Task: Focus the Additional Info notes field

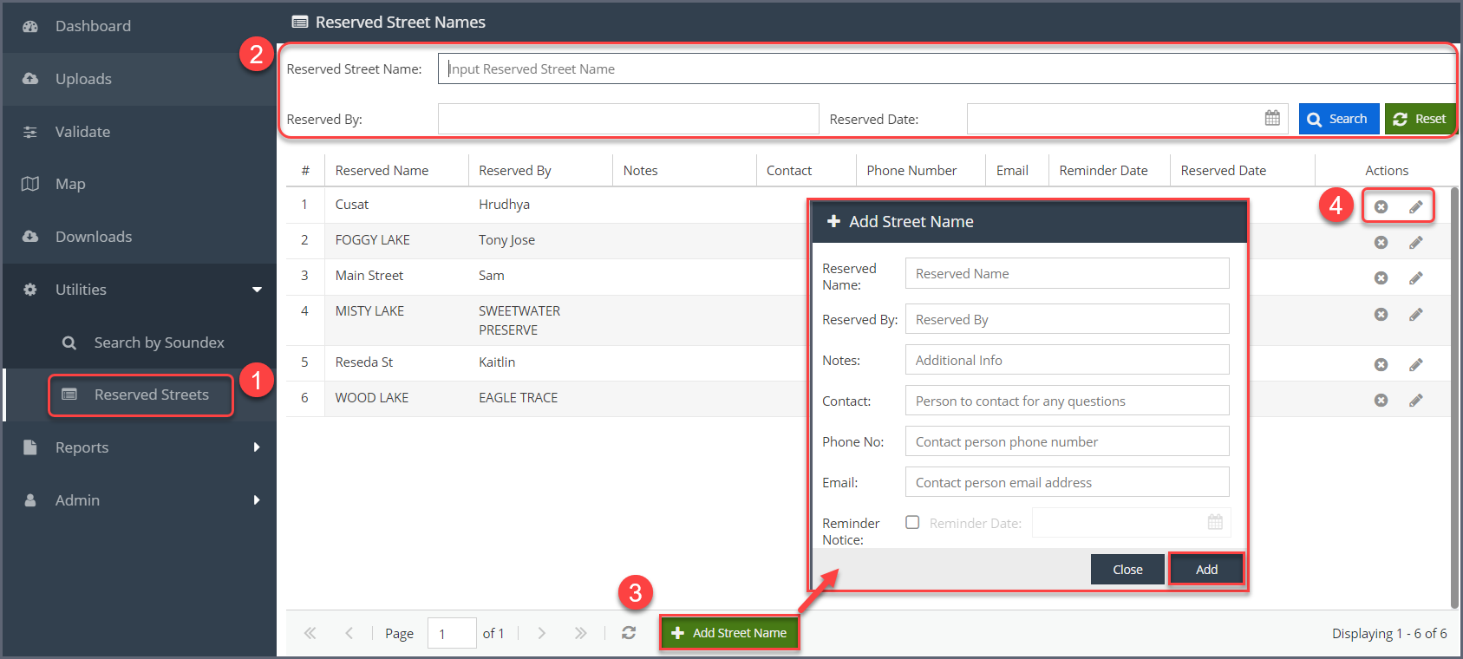Action: [x=1067, y=360]
